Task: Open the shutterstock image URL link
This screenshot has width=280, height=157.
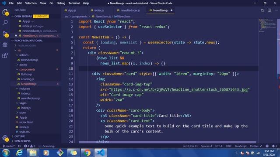Action: click(179, 89)
